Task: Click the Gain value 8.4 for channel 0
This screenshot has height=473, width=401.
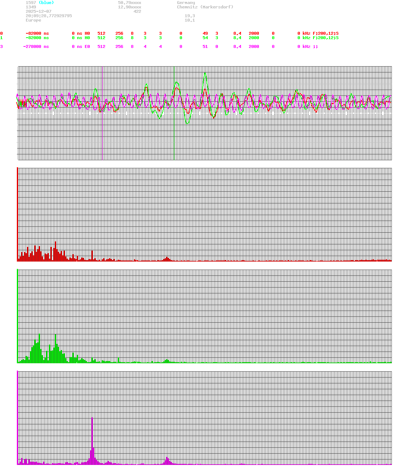Action: (x=238, y=33)
